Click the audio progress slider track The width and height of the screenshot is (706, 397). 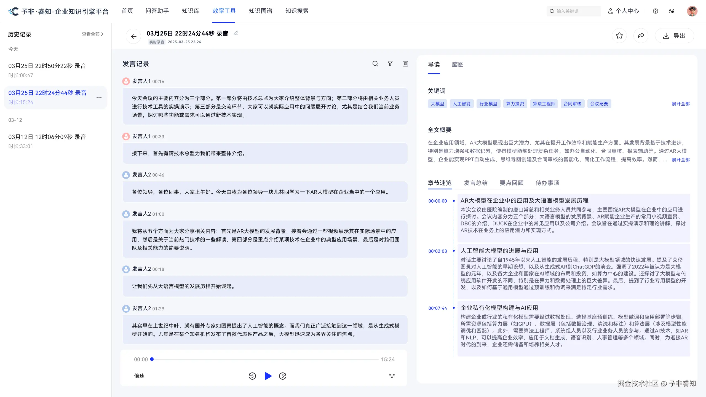[265, 359]
